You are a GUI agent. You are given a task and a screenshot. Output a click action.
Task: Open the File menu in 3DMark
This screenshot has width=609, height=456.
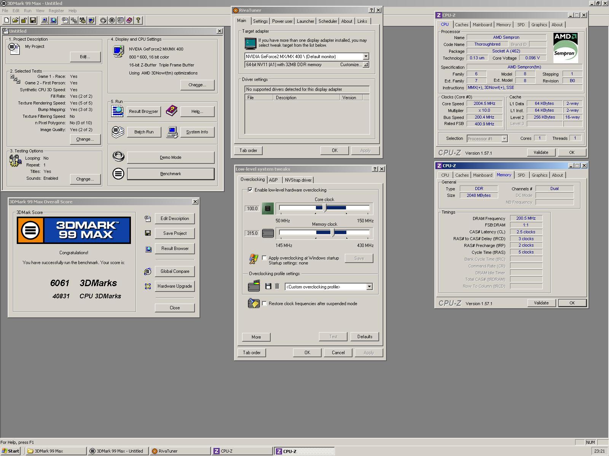tap(5, 11)
